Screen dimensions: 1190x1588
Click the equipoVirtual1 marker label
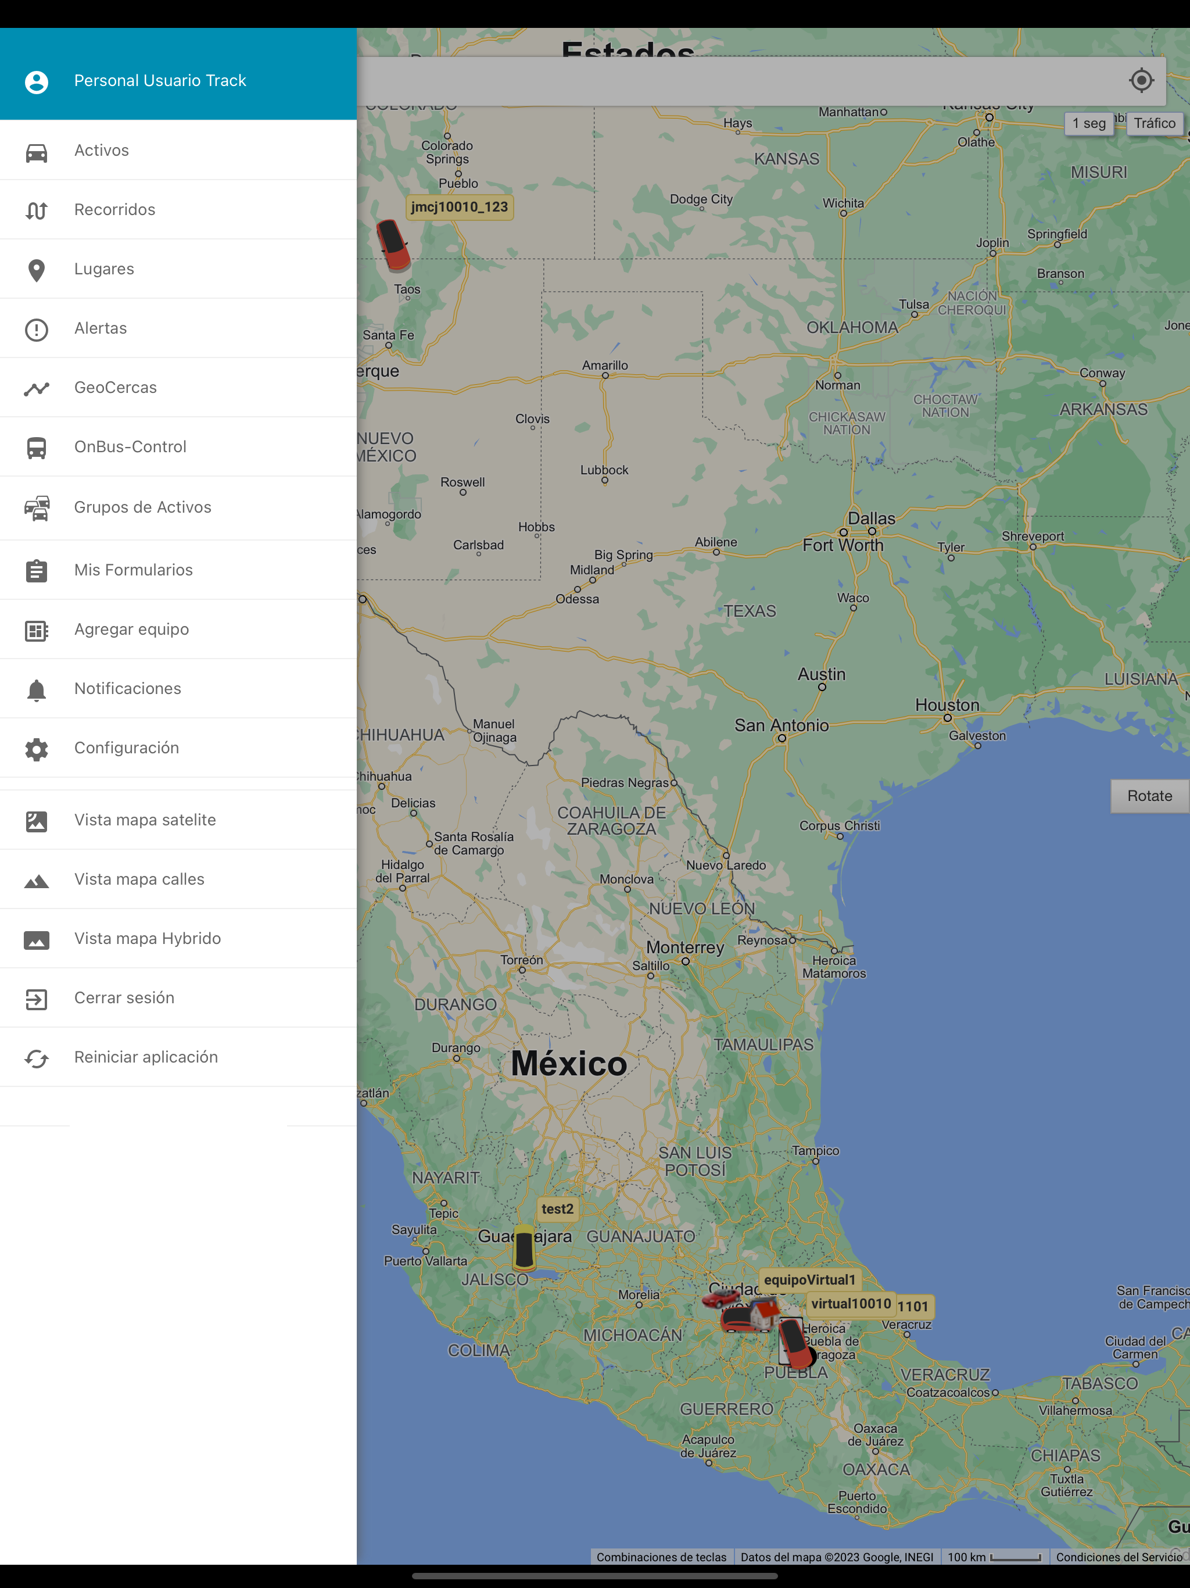pyautogui.click(x=809, y=1280)
